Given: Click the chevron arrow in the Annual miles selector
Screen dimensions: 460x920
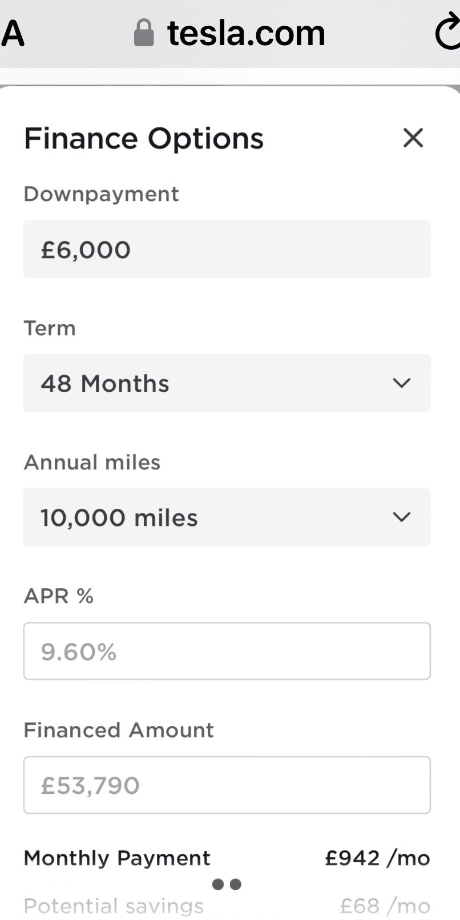Looking at the screenshot, I should (x=402, y=517).
